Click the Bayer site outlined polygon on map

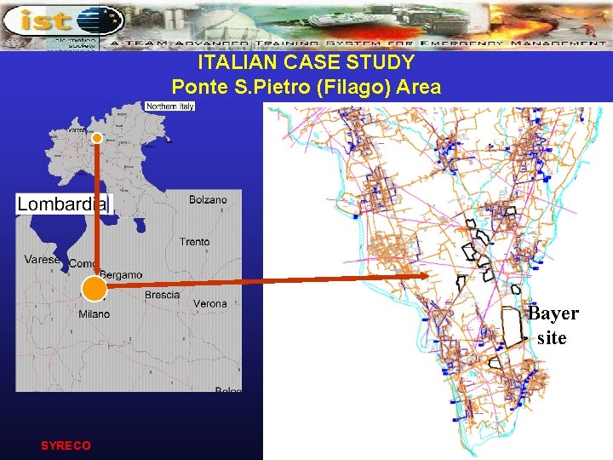click(x=513, y=328)
